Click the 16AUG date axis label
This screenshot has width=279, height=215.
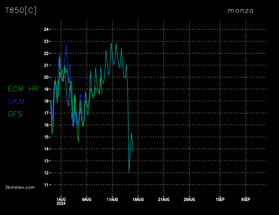click(138, 199)
